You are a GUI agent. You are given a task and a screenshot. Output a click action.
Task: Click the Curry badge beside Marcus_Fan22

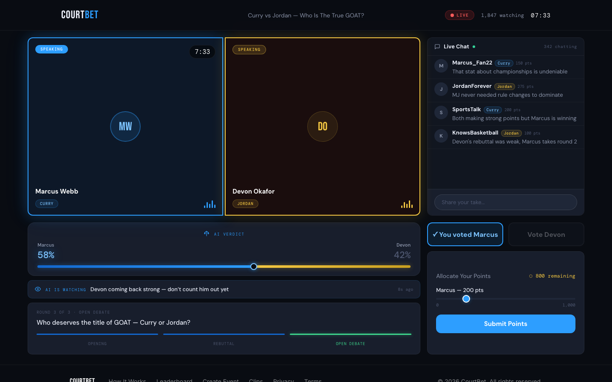[504, 63]
